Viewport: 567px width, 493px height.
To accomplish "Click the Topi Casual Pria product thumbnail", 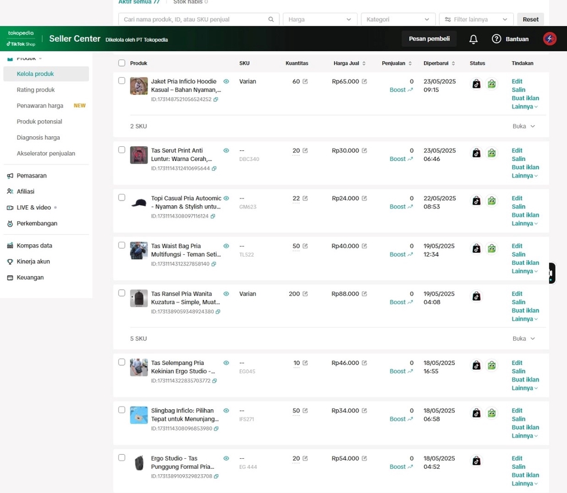I will point(139,203).
